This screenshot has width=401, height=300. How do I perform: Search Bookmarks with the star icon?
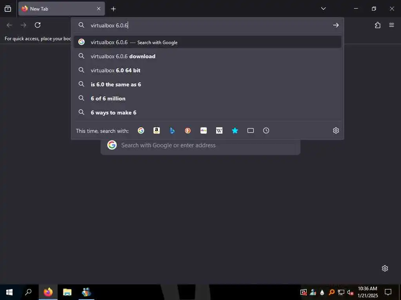pos(235,130)
